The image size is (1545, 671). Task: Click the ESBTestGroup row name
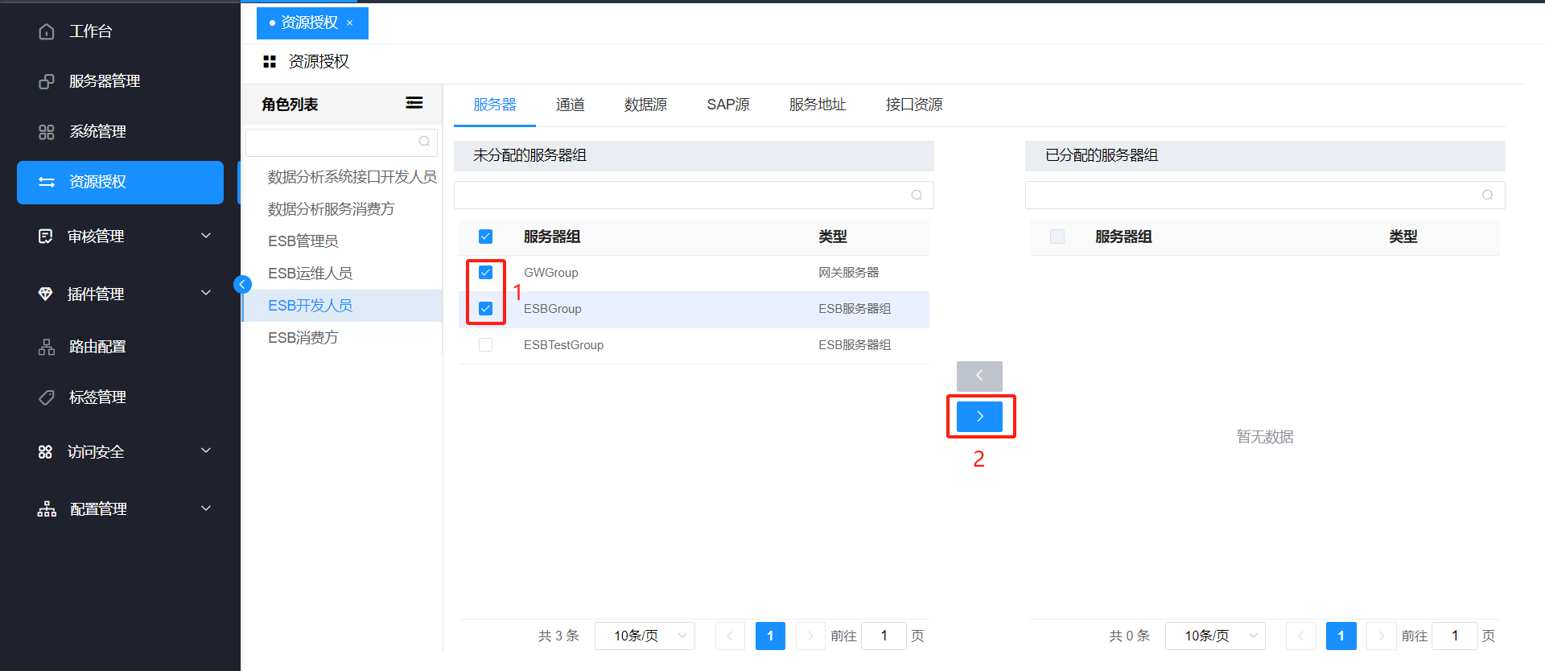563,345
